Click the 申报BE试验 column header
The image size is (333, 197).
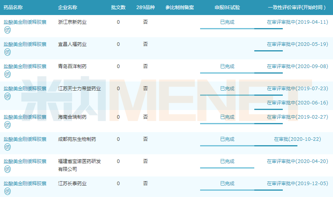pyautogui.click(x=227, y=8)
